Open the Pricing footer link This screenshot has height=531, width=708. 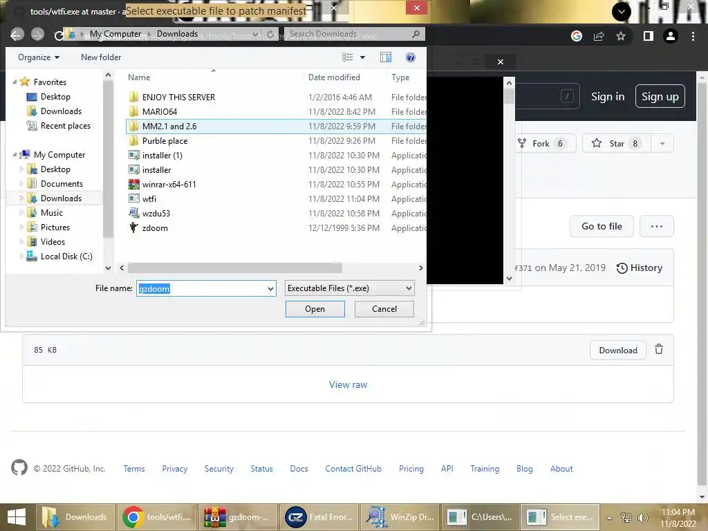pyautogui.click(x=411, y=469)
